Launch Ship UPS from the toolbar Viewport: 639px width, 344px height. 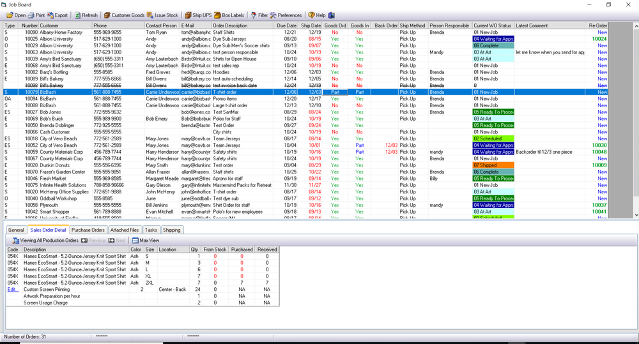[x=199, y=15]
